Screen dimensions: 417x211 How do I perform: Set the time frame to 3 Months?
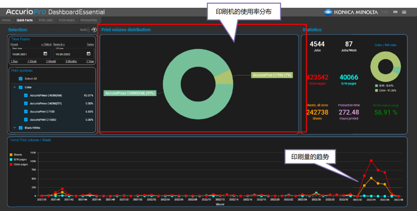pyautogui.click(x=71, y=61)
